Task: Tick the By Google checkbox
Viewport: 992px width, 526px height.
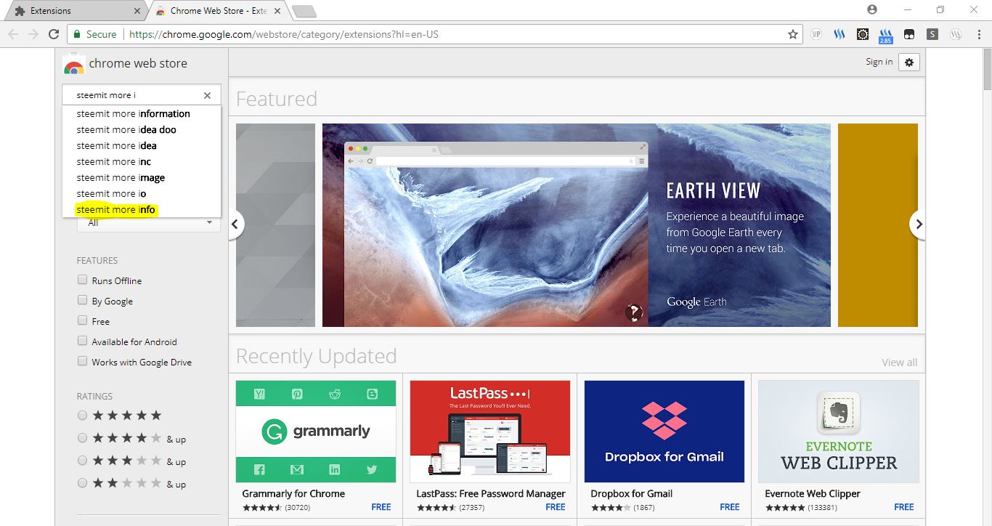Action: click(82, 301)
